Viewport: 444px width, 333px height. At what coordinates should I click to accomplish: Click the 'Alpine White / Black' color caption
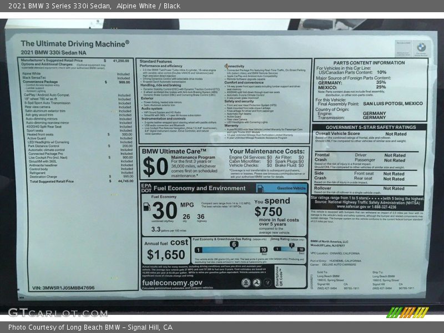pyautogui.click(x=148, y=6)
